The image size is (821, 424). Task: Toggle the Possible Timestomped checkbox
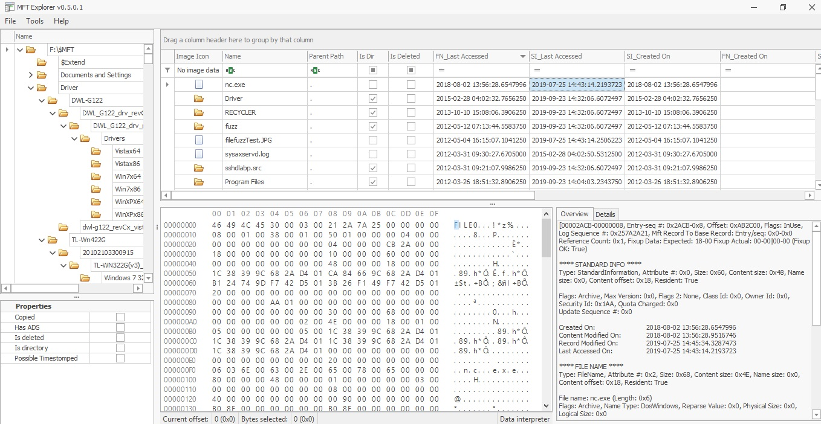(x=120, y=358)
